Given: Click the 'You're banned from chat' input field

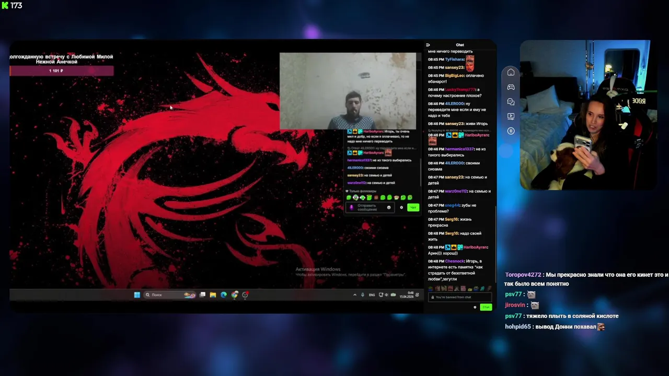Looking at the screenshot, I should (459, 297).
